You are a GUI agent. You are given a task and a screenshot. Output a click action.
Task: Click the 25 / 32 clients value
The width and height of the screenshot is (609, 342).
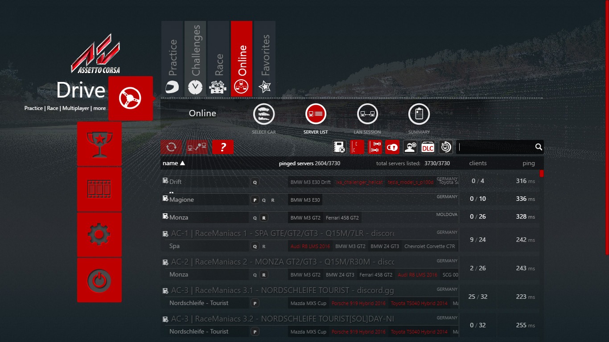pos(478,297)
